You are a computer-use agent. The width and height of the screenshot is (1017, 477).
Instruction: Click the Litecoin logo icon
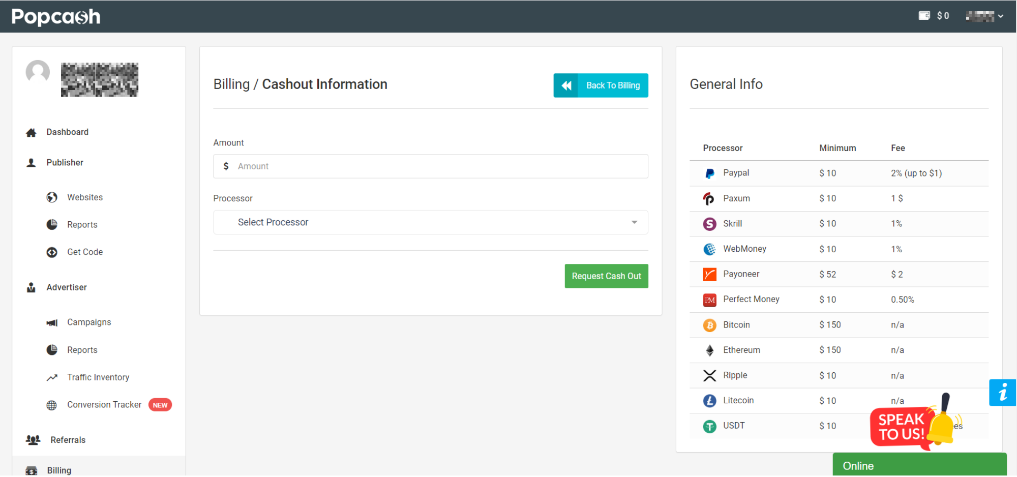709,401
